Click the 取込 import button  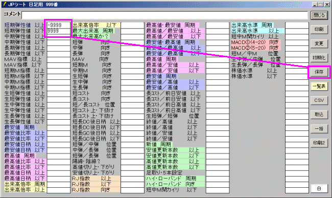(319, 115)
